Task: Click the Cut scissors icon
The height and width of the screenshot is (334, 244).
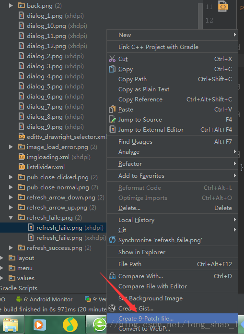Action: tap(112, 59)
